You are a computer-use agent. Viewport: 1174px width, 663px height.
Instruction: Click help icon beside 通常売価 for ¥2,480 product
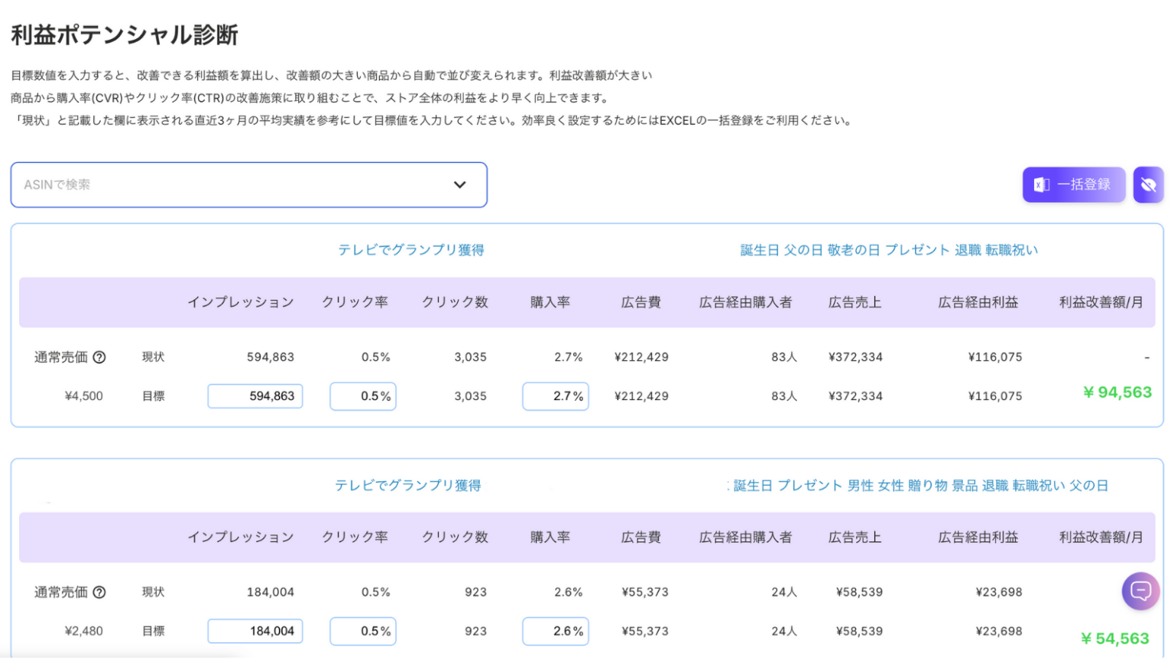pyautogui.click(x=99, y=592)
